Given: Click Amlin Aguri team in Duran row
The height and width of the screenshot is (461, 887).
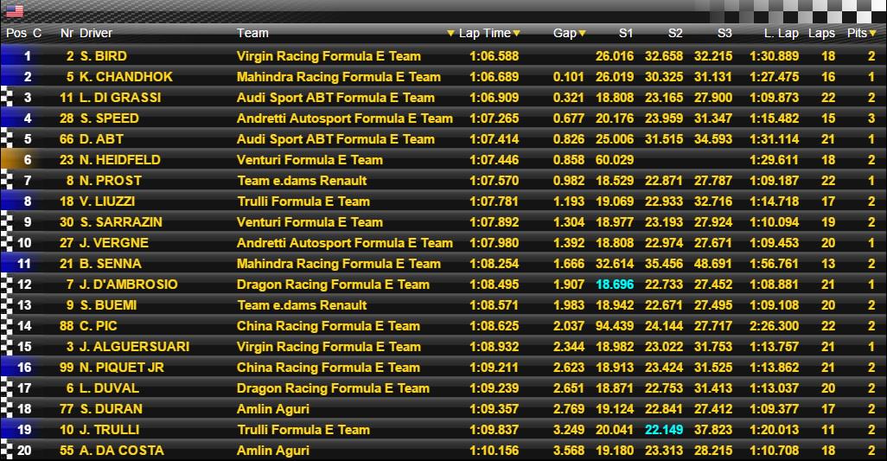Looking at the screenshot, I should coord(273,408).
